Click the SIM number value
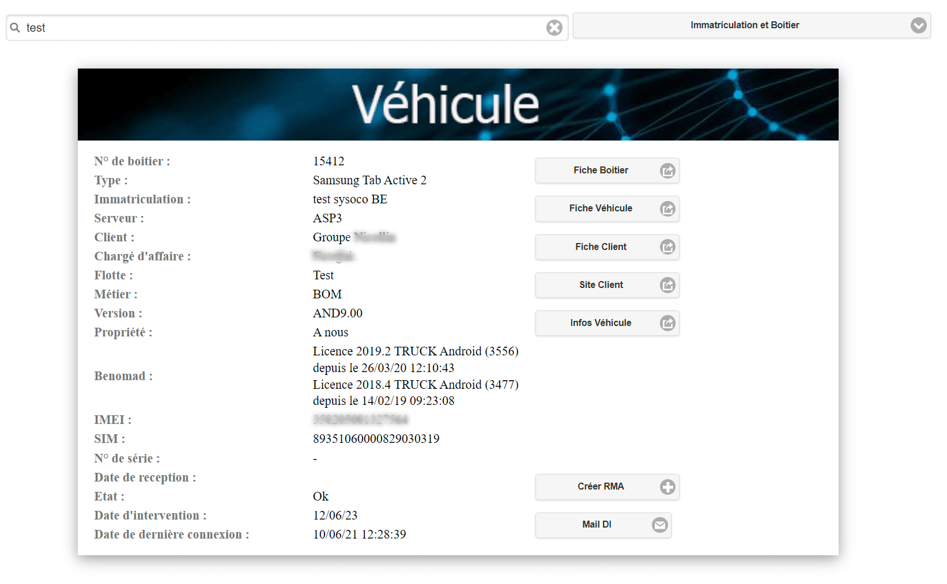The width and height of the screenshot is (947, 584). click(376, 439)
